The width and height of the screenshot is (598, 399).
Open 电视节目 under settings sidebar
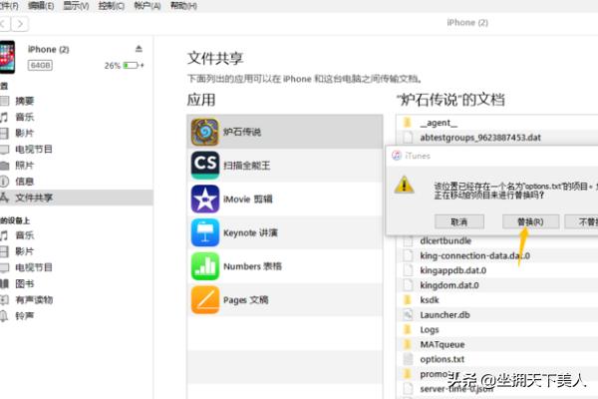[34, 149]
